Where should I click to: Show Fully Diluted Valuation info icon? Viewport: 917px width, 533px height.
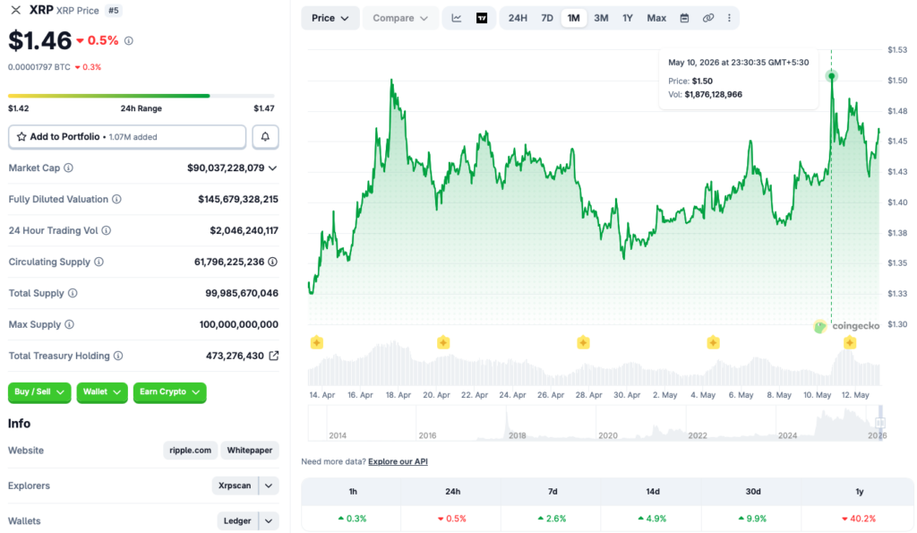pyautogui.click(x=117, y=200)
